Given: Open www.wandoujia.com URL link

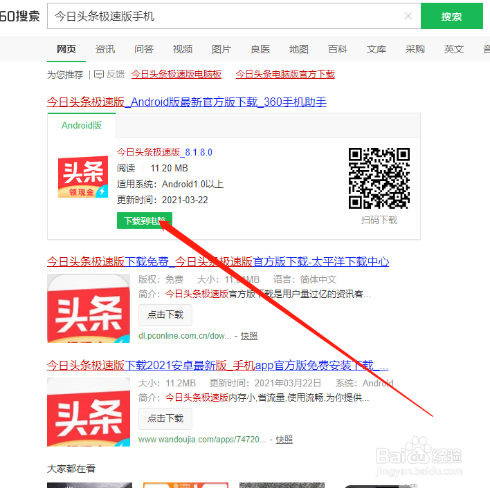Looking at the screenshot, I should click(202, 440).
